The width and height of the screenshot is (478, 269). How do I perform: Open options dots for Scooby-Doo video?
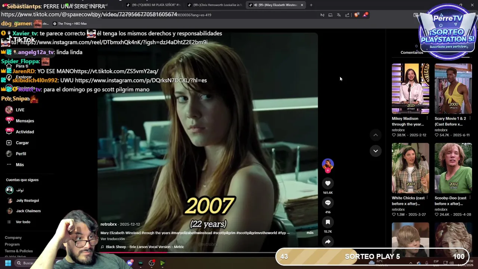click(470, 198)
